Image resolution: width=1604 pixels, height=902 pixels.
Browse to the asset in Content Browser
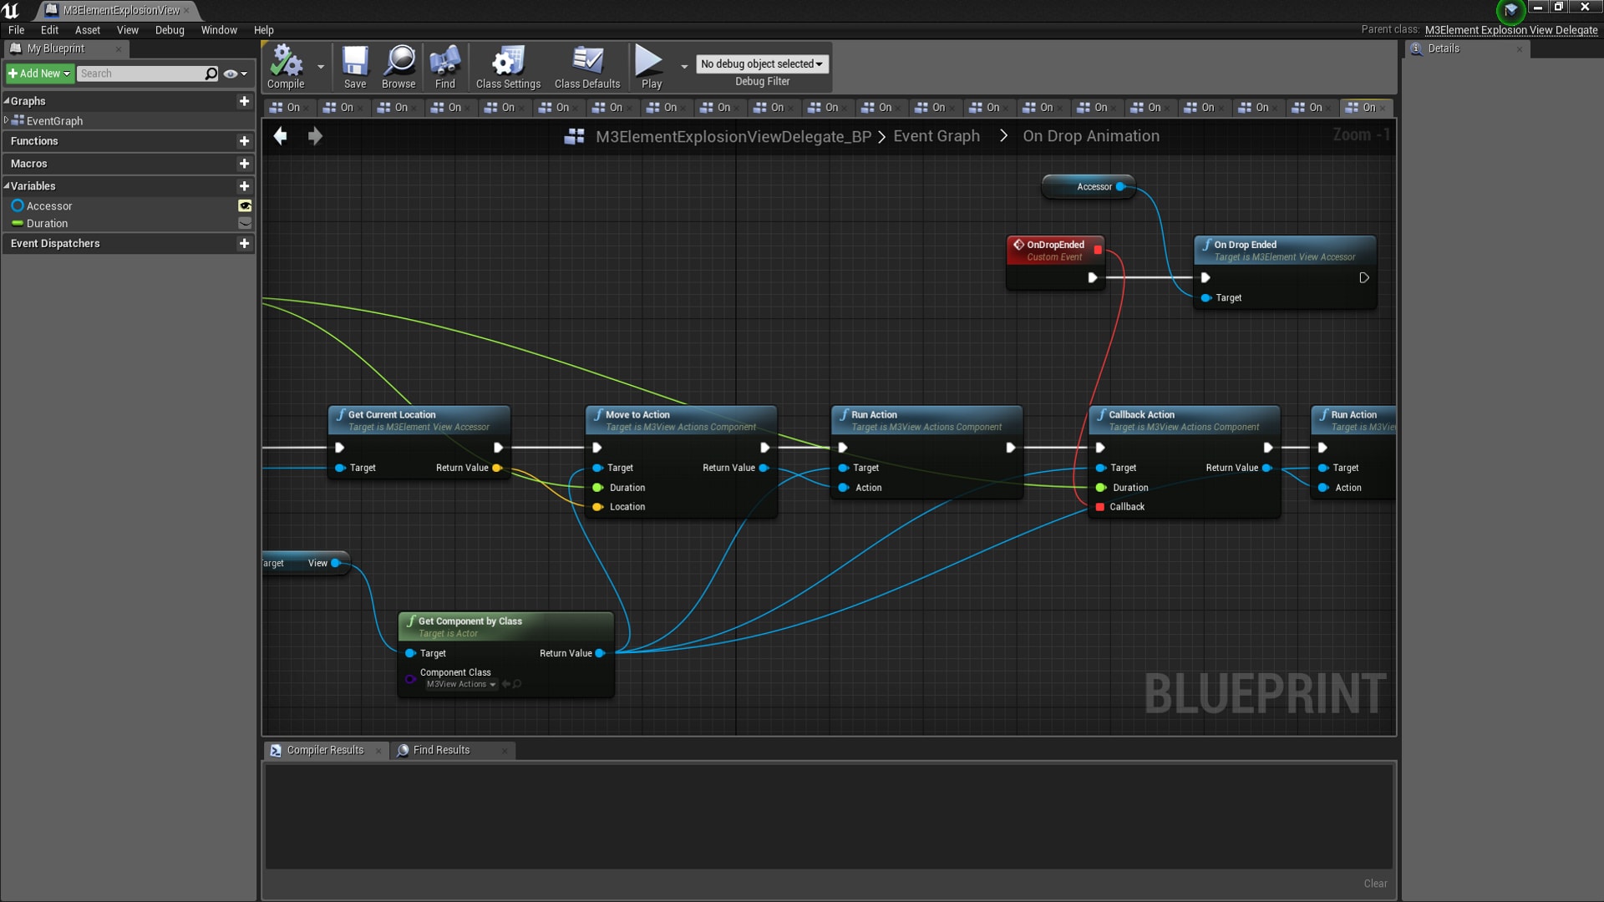(x=398, y=66)
